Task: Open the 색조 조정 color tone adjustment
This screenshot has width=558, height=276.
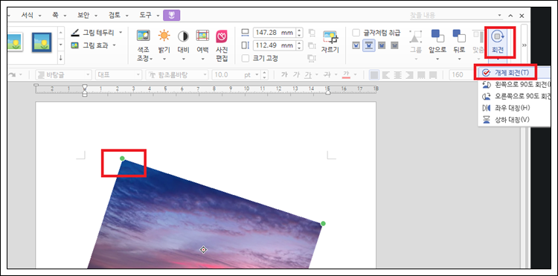Action: (144, 45)
